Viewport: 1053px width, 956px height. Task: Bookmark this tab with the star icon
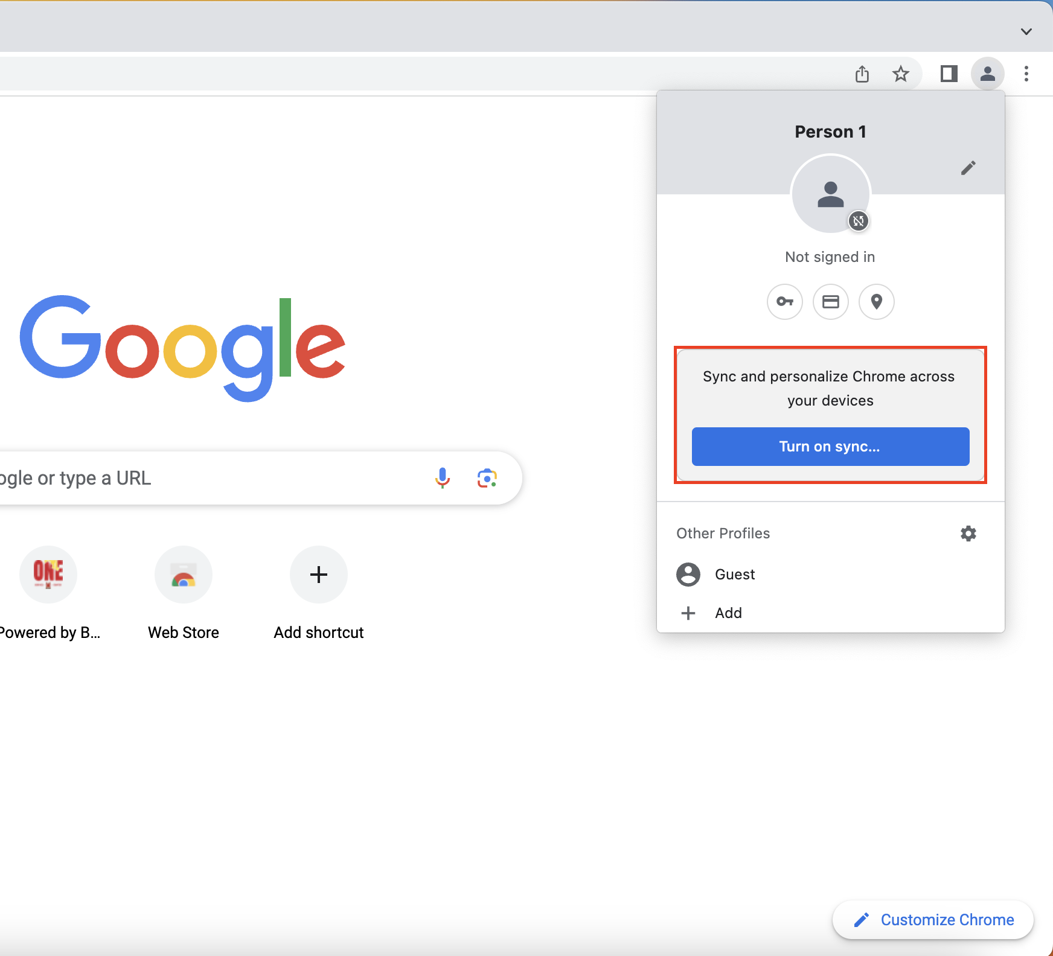(900, 74)
